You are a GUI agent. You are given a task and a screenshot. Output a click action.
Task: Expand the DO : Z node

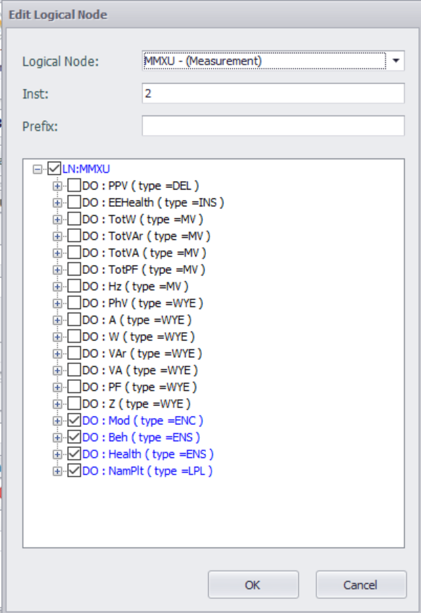click(x=57, y=403)
